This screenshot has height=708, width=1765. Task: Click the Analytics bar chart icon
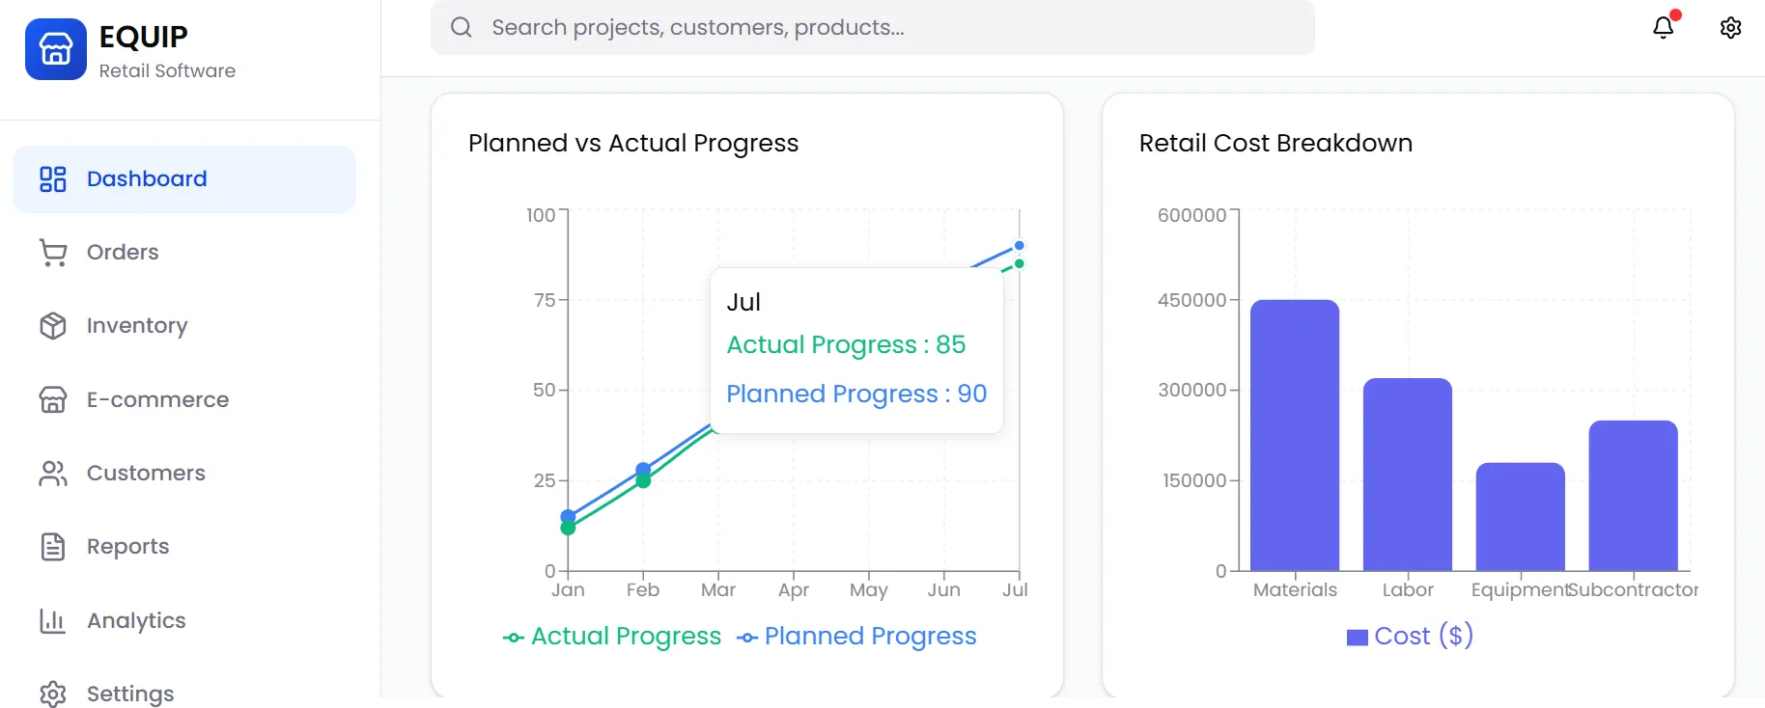tap(53, 621)
